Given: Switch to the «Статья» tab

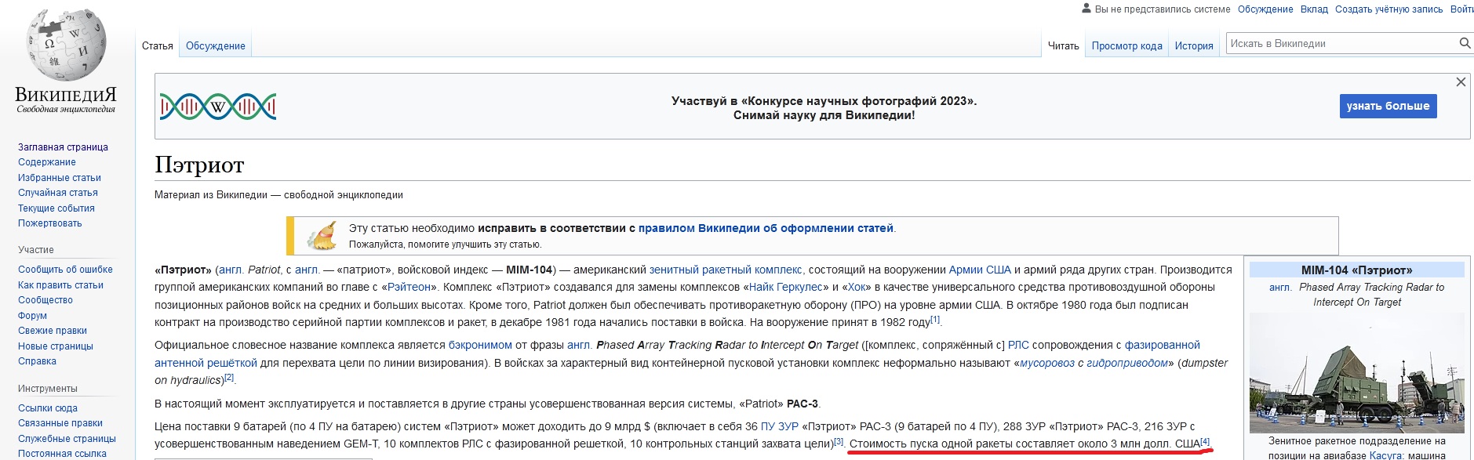Looking at the screenshot, I should (x=158, y=46).
